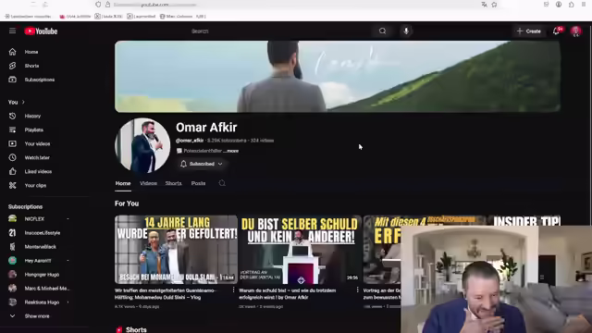
Task: Open the browser extensions icon
Action: pos(572,5)
